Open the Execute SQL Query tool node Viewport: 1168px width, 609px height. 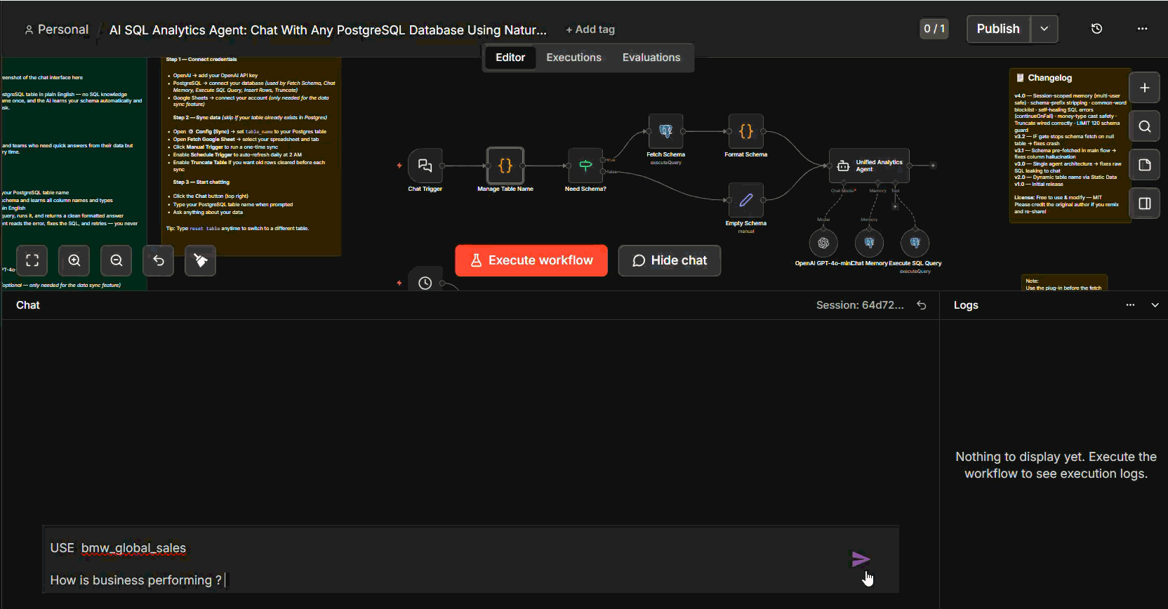[x=915, y=243]
